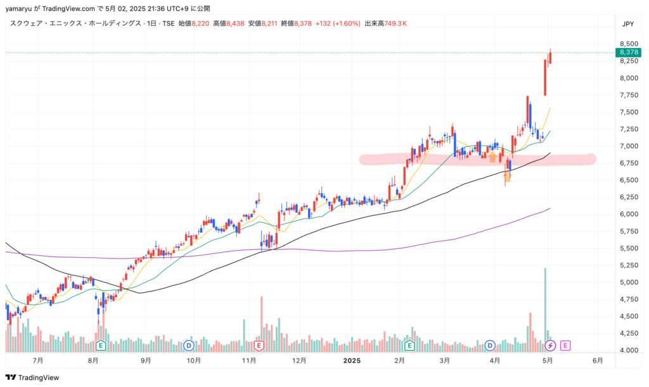Click the 5,500 price axis label
649x387 pixels.
629,248
